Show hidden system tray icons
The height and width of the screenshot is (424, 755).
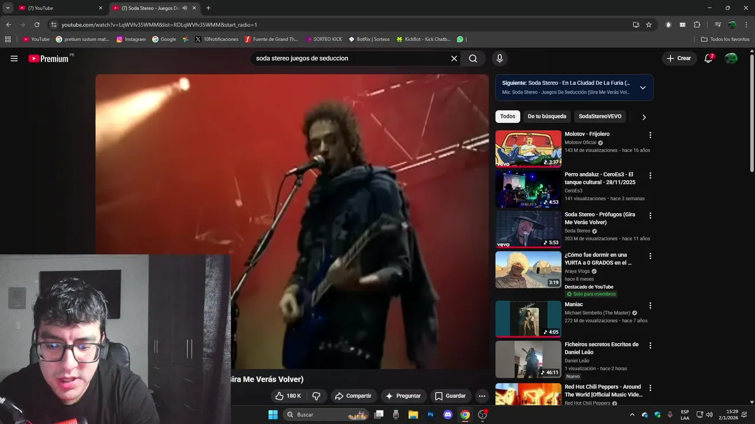632,415
